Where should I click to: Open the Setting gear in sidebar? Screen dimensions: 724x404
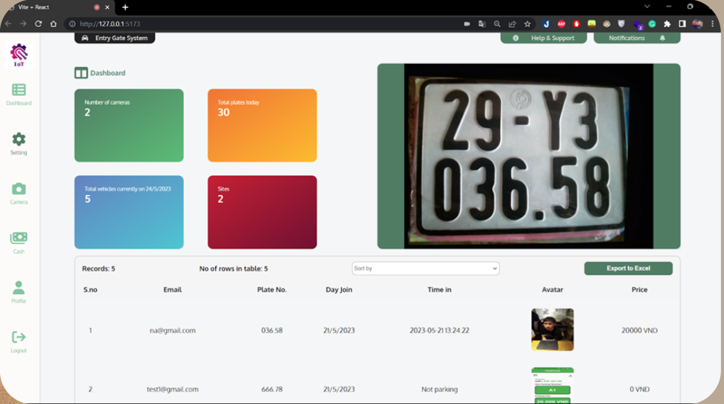[18, 139]
